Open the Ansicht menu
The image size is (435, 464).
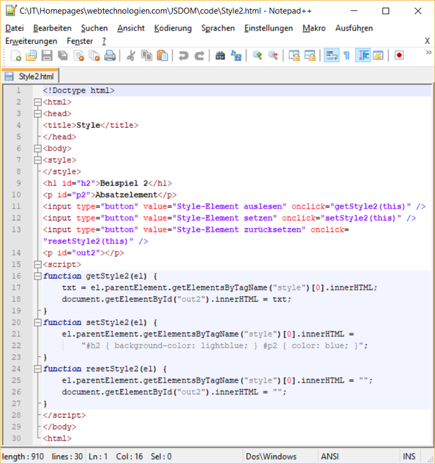tap(131, 28)
